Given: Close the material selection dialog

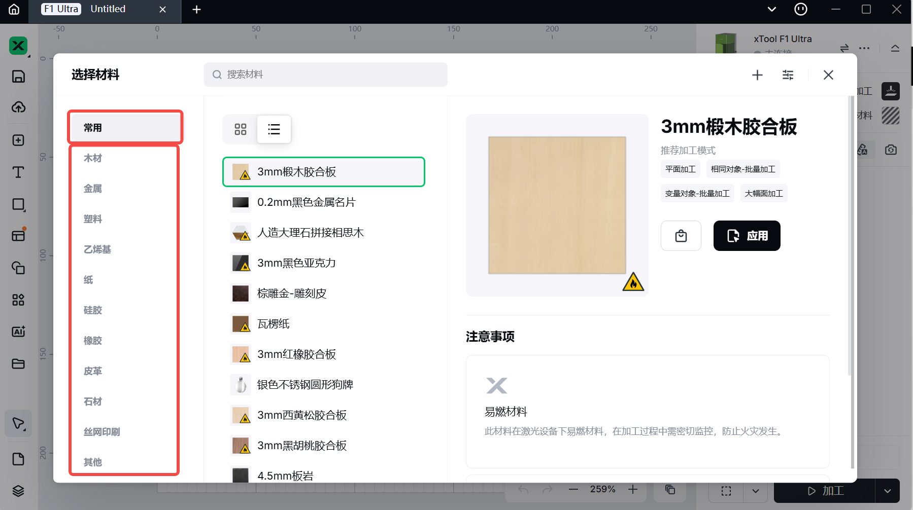Looking at the screenshot, I should click(x=828, y=75).
